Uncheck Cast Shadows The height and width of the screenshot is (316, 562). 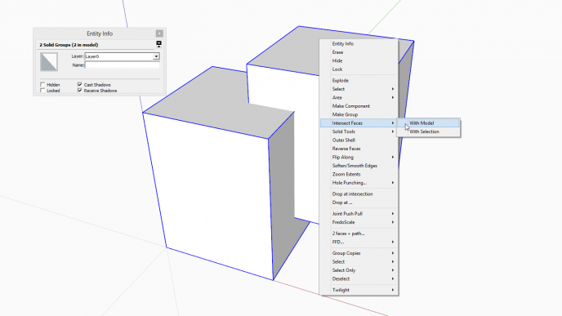click(79, 85)
